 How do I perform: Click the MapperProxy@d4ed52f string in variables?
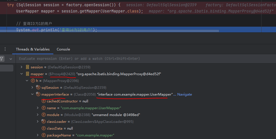[x=119, y=74]
